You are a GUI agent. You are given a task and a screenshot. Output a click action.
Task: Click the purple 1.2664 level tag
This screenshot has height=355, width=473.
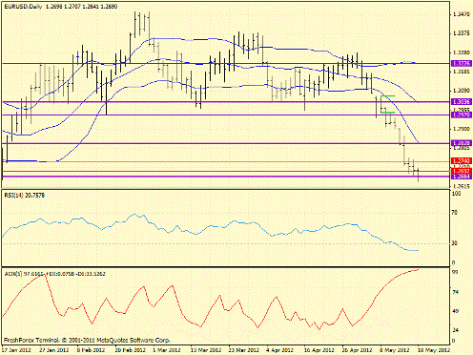(x=462, y=177)
